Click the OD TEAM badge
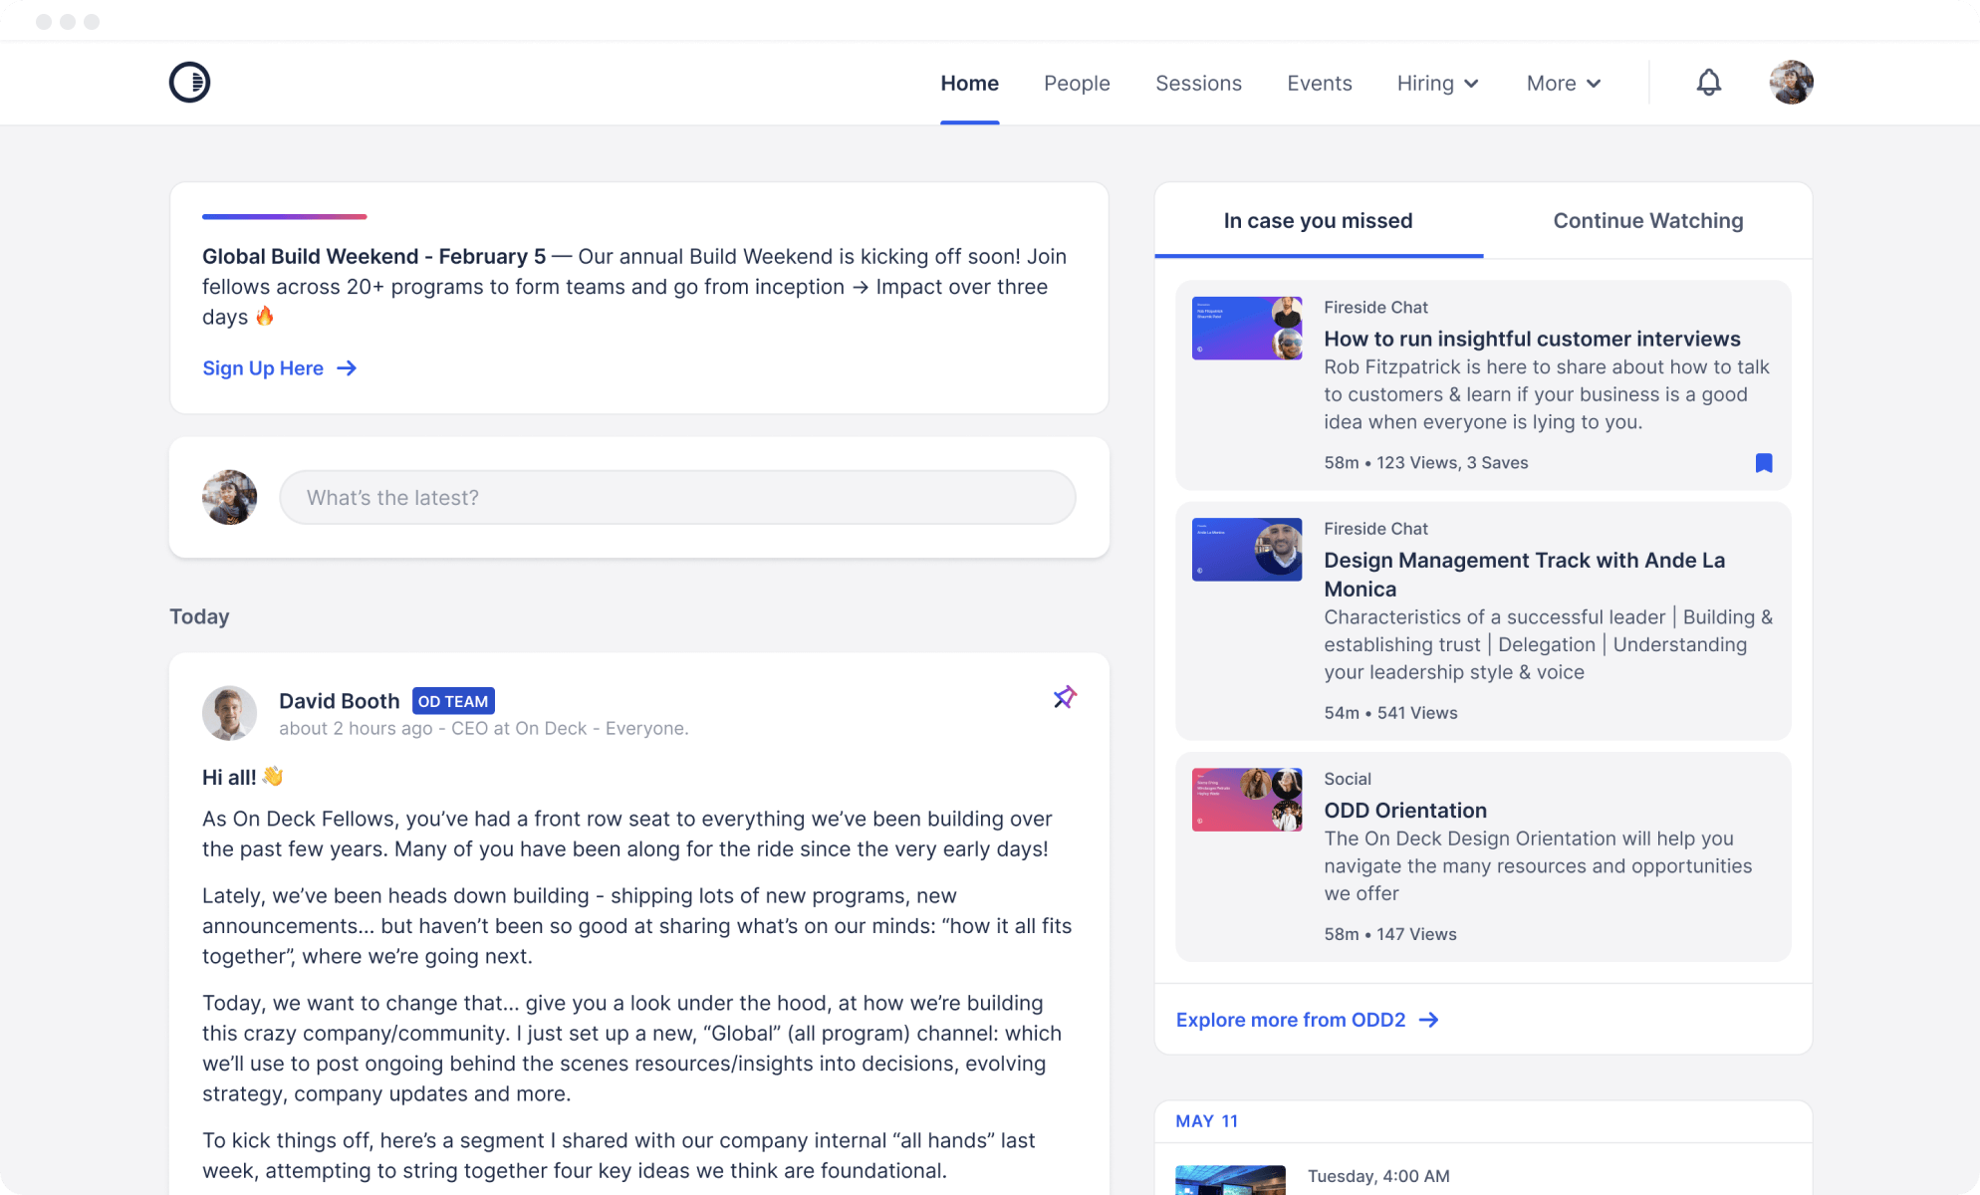1980x1195 pixels. coord(453,701)
